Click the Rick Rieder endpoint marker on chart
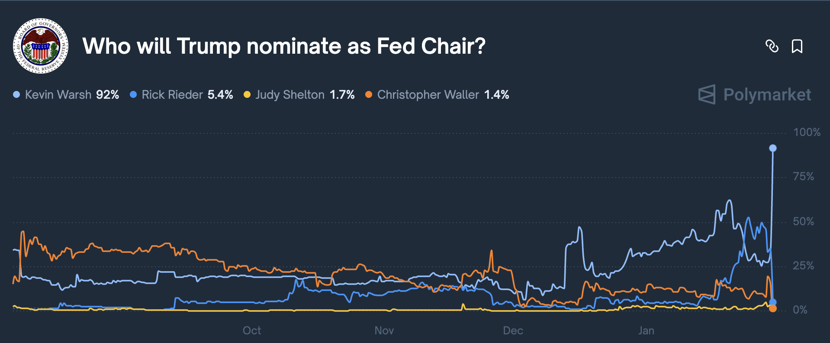 773,302
